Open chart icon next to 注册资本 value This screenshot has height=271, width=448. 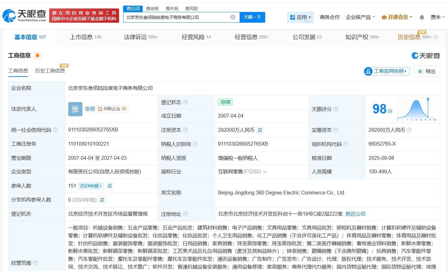(260, 130)
